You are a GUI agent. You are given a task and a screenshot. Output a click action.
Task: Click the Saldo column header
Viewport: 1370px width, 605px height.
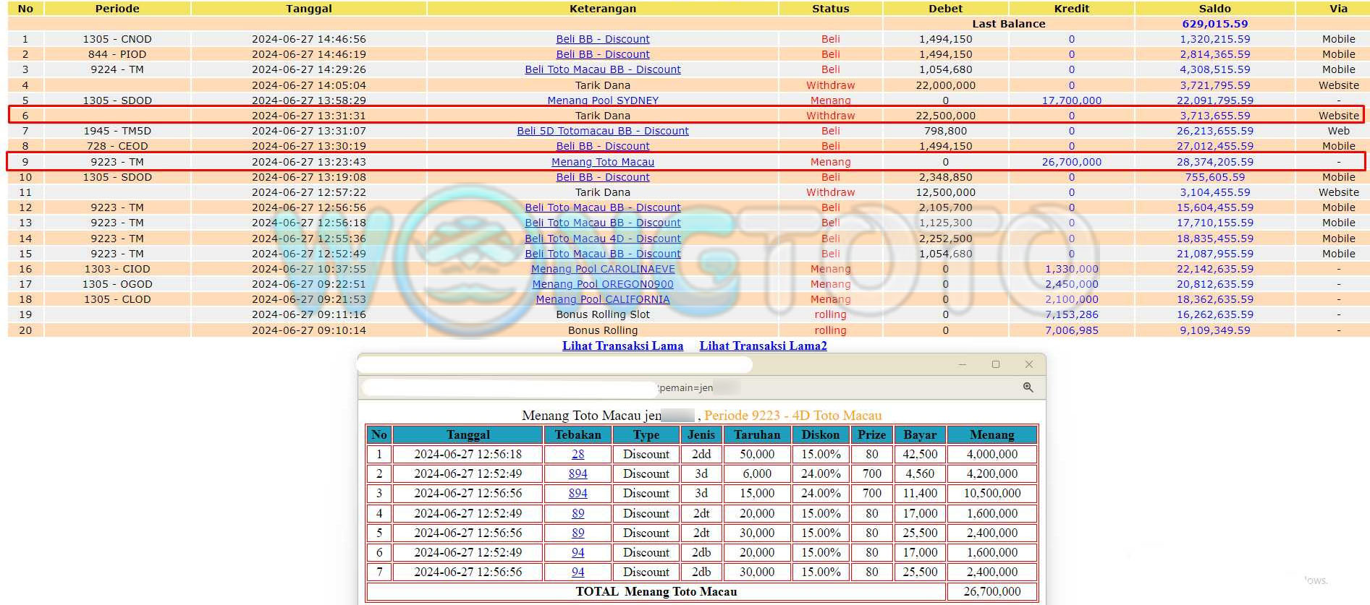click(1214, 9)
